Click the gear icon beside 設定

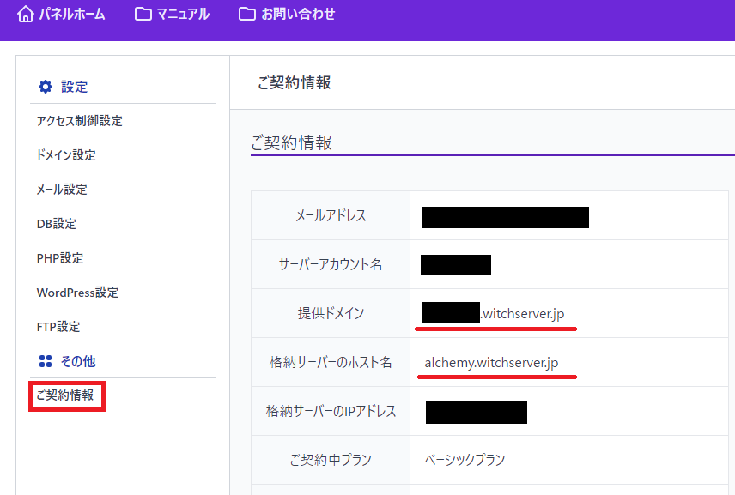pyautogui.click(x=46, y=87)
